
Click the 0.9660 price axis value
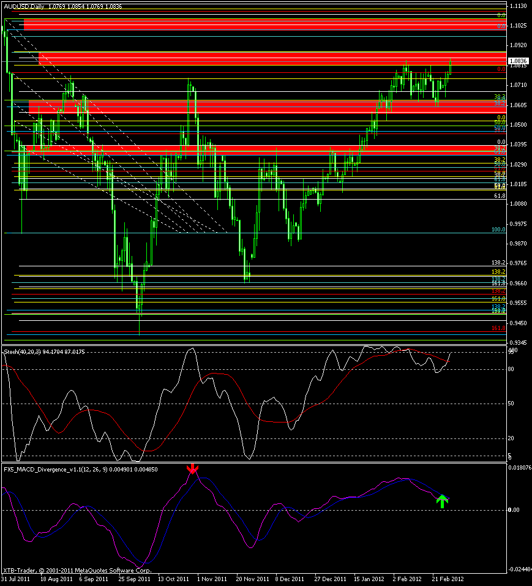[x=518, y=284]
